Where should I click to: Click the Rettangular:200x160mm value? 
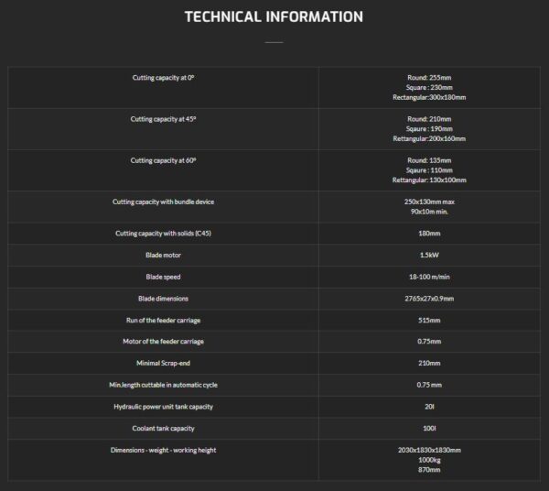pyautogui.click(x=429, y=139)
